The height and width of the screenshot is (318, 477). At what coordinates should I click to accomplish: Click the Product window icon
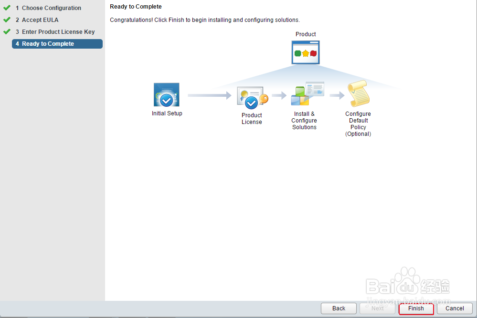(306, 52)
